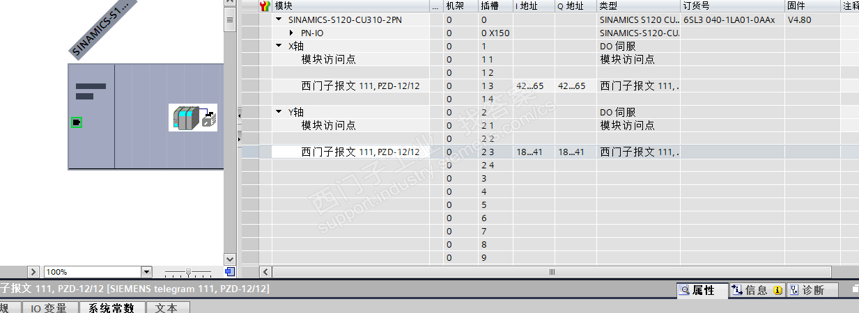Screen dimensions: 859x313
Task: Open the 信息 info tab
Action: coord(757,290)
